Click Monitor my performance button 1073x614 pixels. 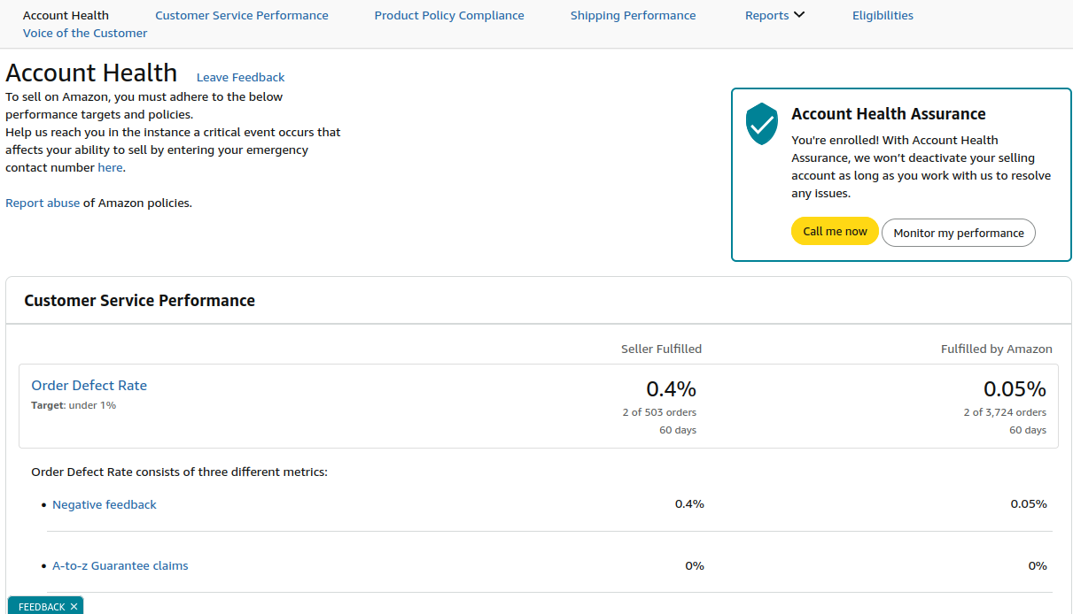[959, 233]
